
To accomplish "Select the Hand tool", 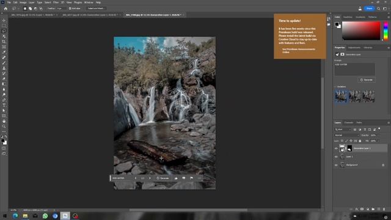I will point(4,121).
